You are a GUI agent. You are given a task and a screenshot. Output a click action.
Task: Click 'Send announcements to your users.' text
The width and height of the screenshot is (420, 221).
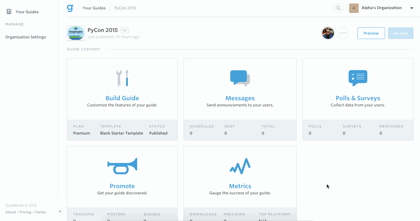tap(240, 105)
